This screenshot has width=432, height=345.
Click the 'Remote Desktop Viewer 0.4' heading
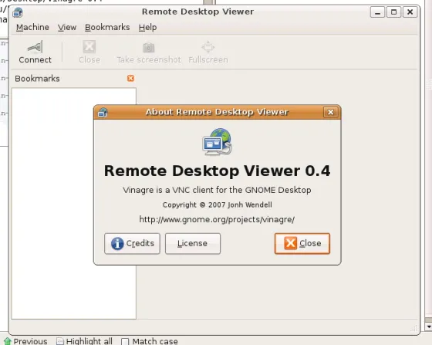click(217, 171)
